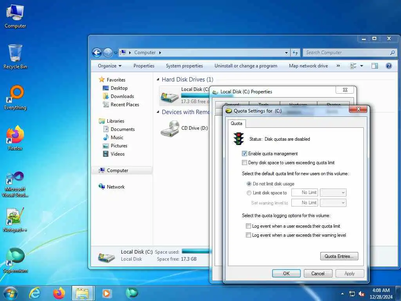The width and height of the screenshot is (401, 301).
Task: Expand the address bar history dropdown
Action: click(286, 53)
